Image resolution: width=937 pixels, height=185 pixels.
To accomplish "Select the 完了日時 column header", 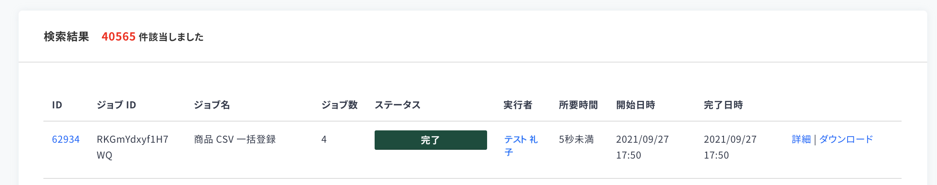I will (x=723, y=105).
